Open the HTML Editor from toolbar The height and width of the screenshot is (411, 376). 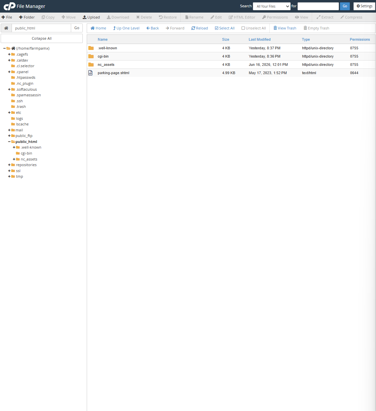[x=242, y=17]
